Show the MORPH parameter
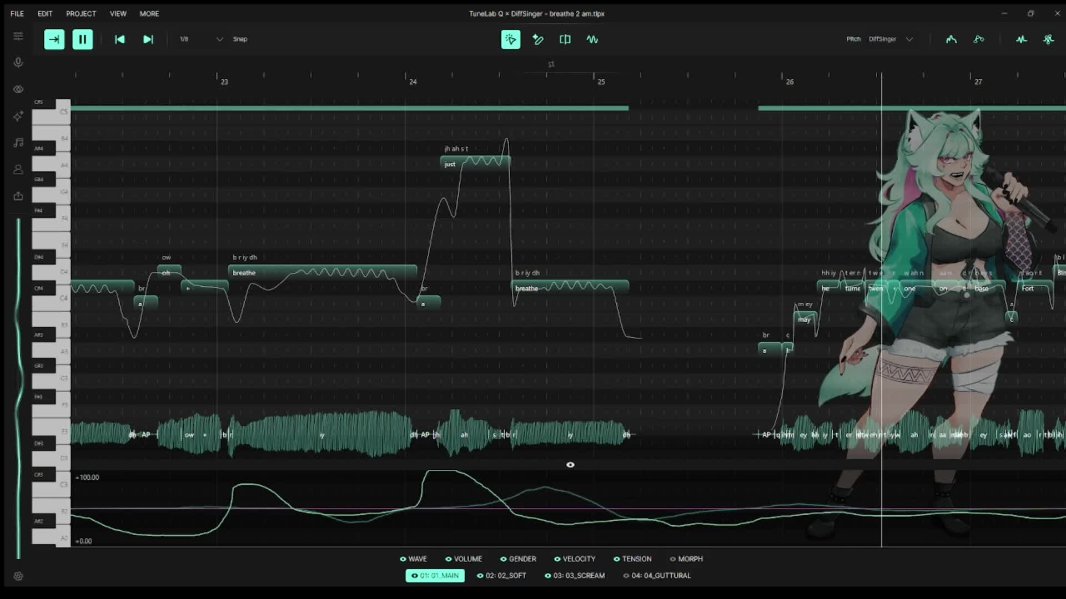This screenshot has height=599, width=1066. [x=686, y=559]
